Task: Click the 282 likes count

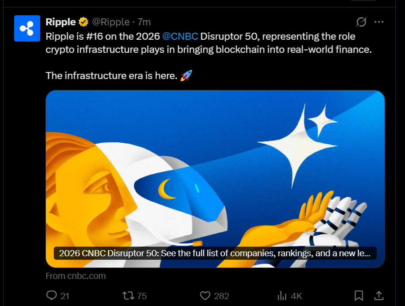Action: click(x=222, y=296)
